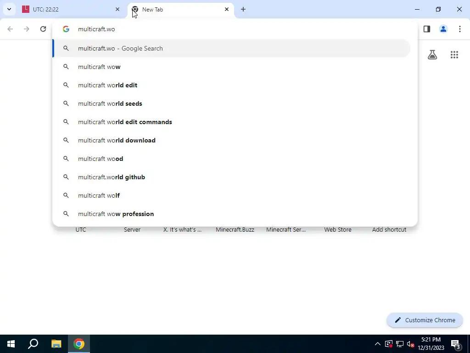
Task: Open the Chrome profile avatar
Action: (x=443, y=29)
